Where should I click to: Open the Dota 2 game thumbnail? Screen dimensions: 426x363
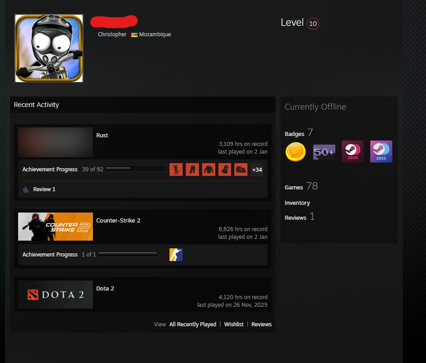point(55,295)
